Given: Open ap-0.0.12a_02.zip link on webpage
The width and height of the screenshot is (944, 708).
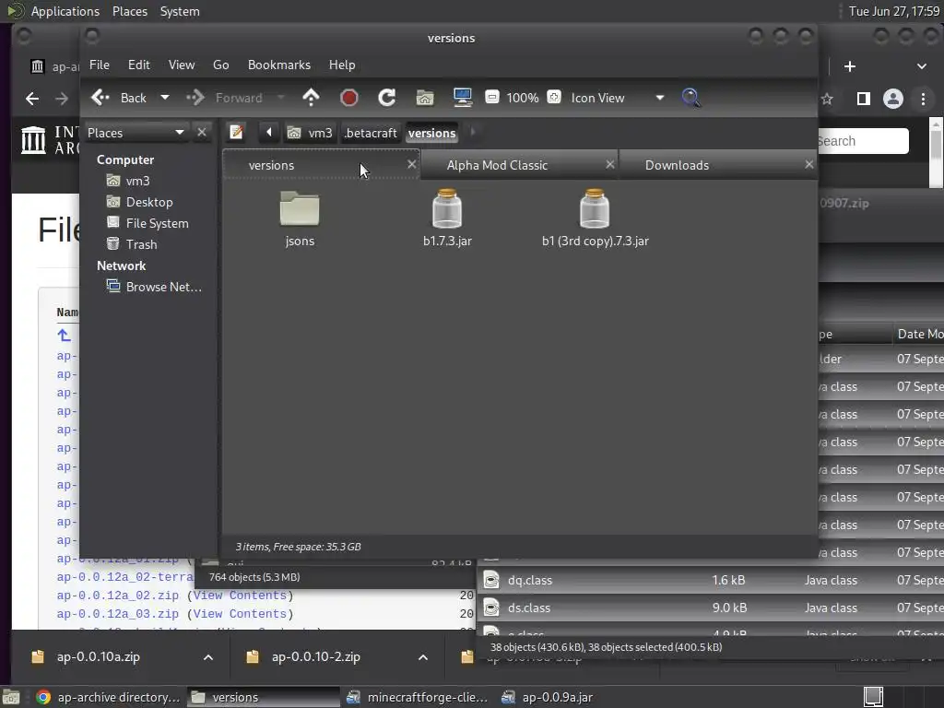Looking at the screenshot, I should coord(117,596).
